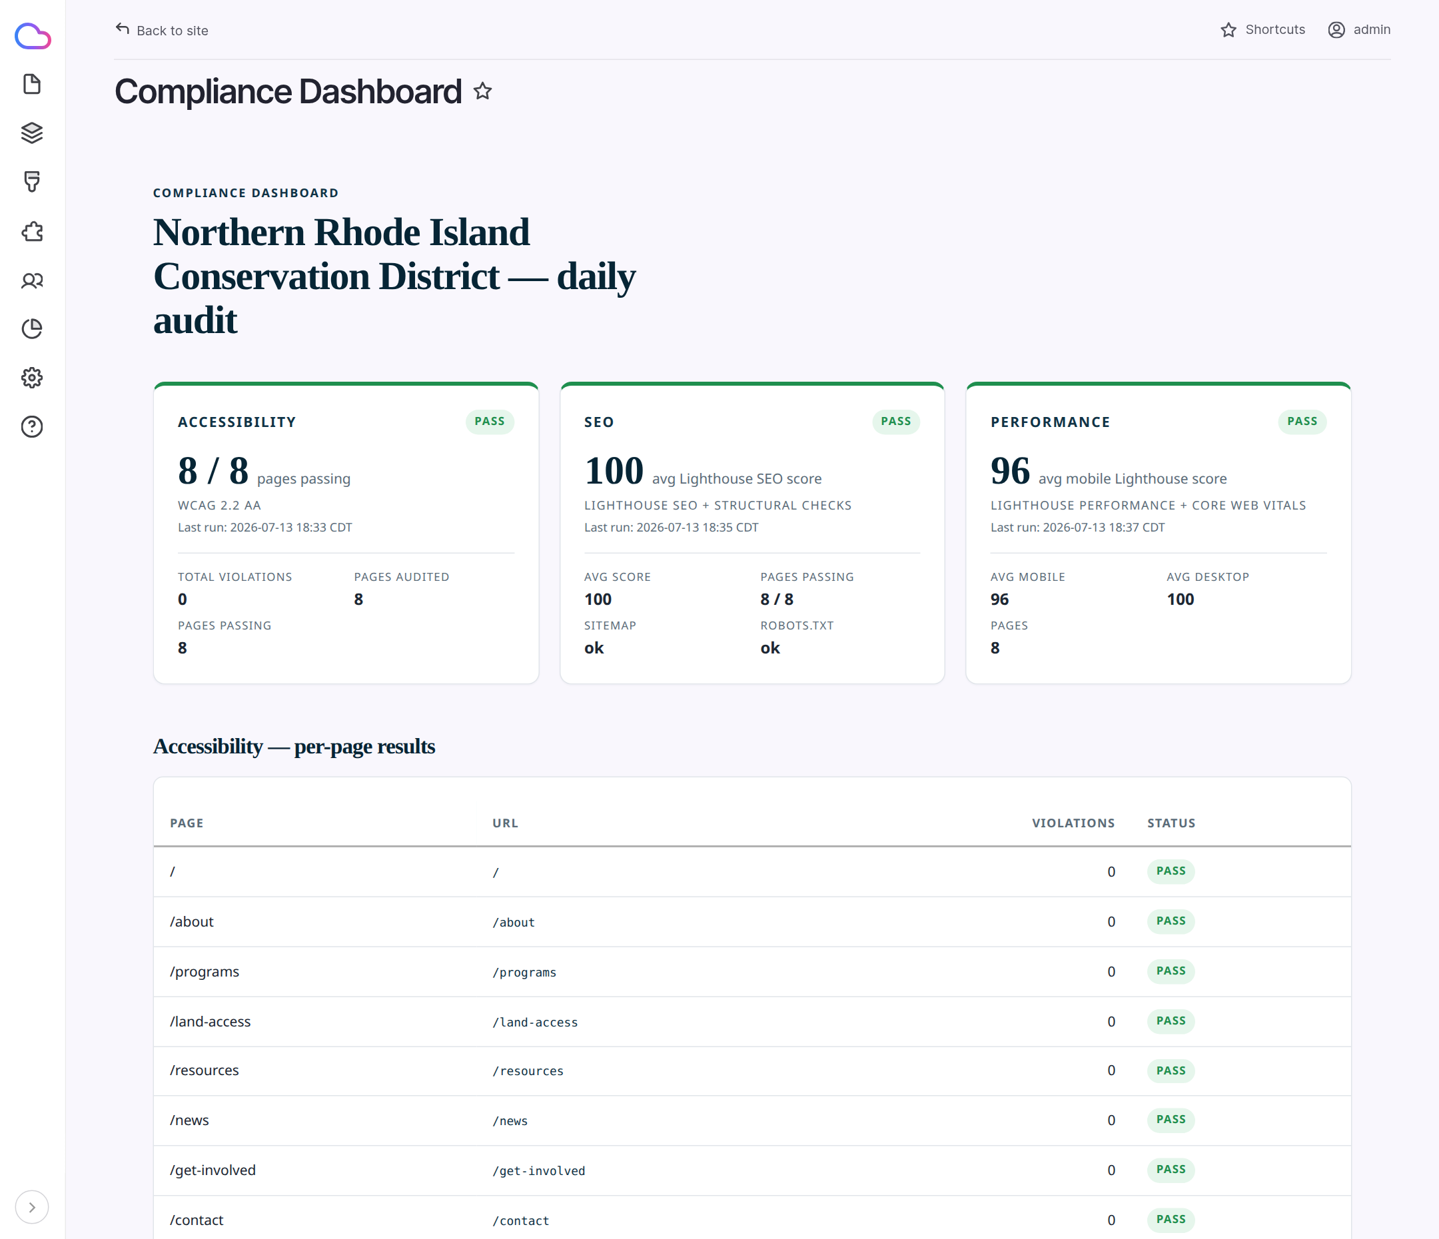Click the PAGES AUDITED label
Screen dimensions: 1439x1239
pos(402,577)
